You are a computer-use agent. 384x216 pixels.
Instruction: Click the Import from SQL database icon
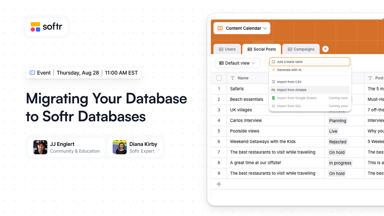(x=273, y=106)
